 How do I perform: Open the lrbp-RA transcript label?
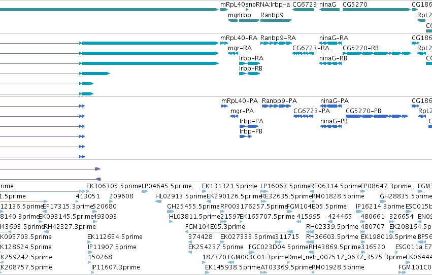point(251,58)
